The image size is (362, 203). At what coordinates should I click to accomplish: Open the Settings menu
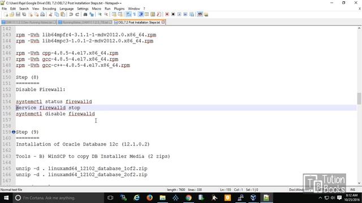(x=83, y=9)
